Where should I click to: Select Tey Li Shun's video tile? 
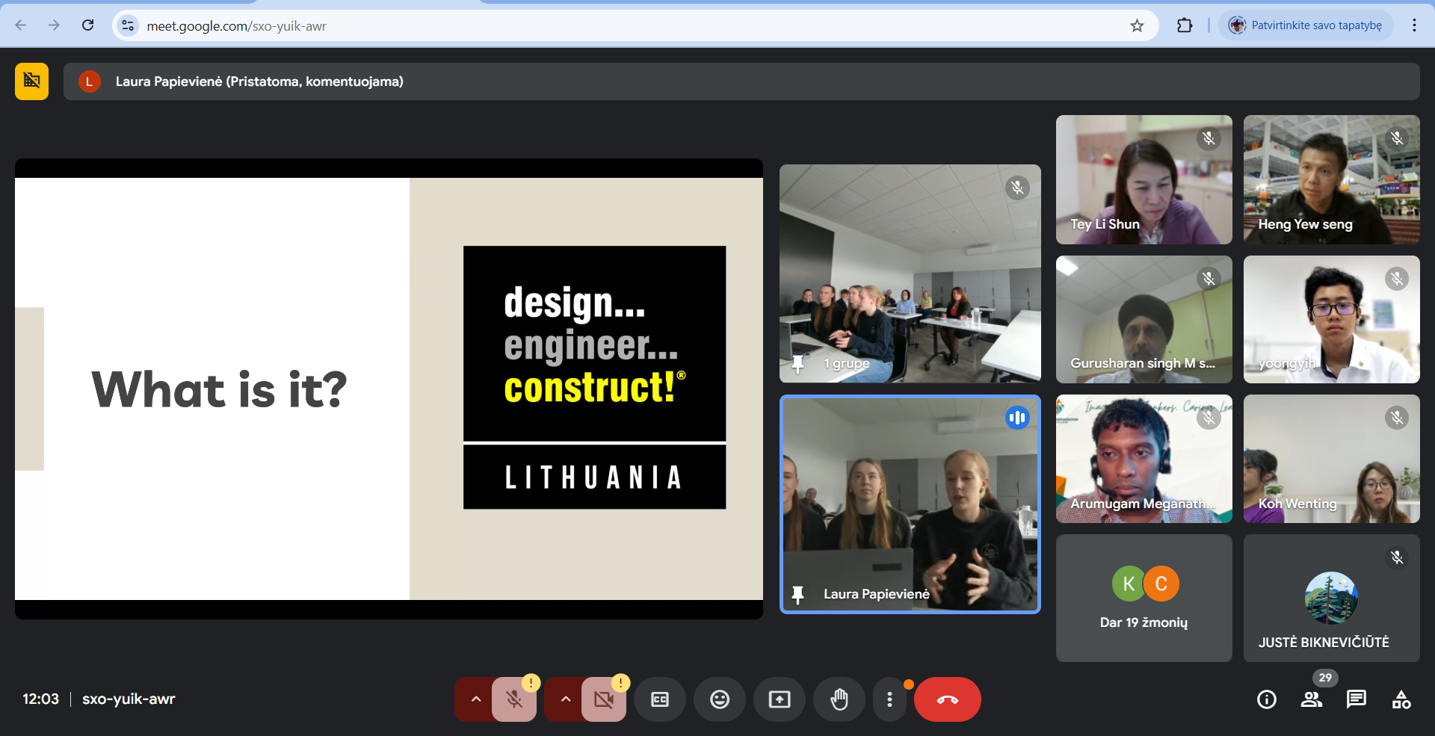(x=1144, y=179)
